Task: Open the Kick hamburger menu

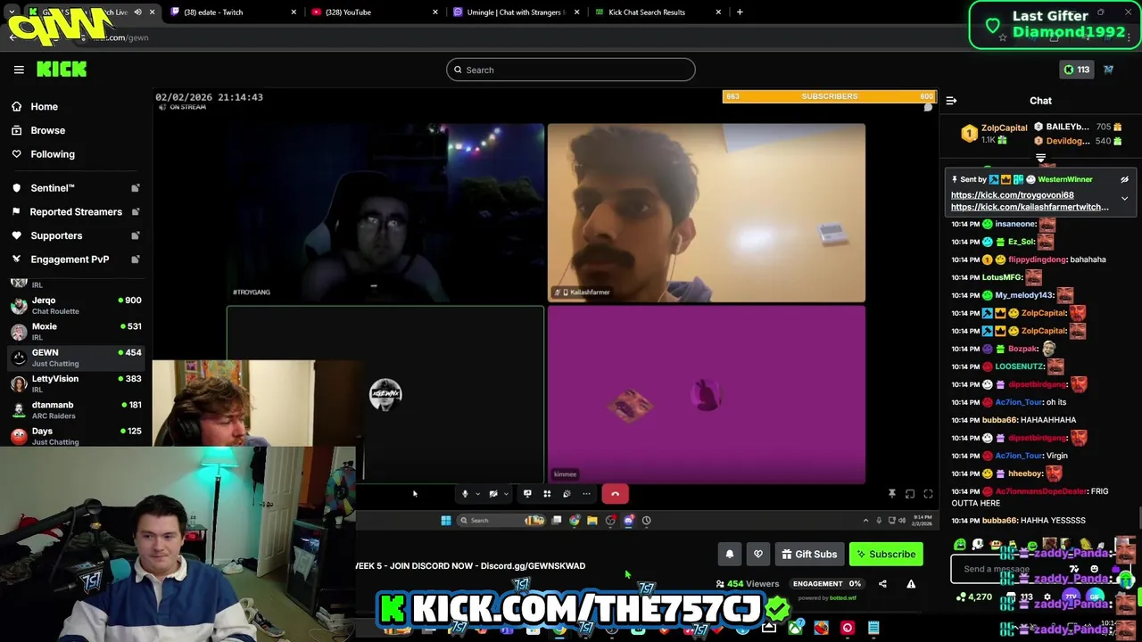Action: coord(19,70)
